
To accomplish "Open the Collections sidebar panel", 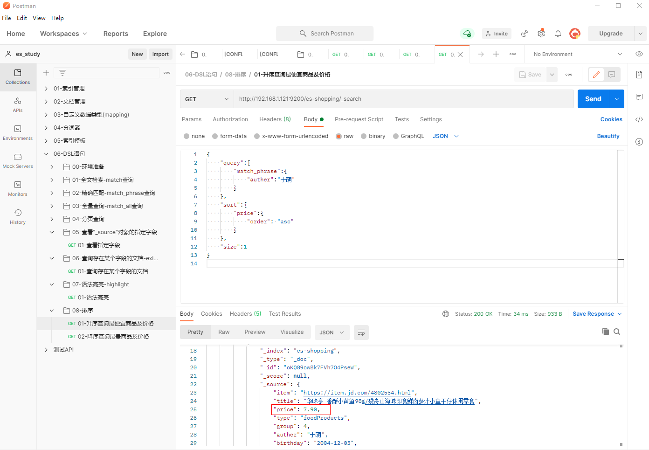I will pyautogui.click(x=18, y=76).
